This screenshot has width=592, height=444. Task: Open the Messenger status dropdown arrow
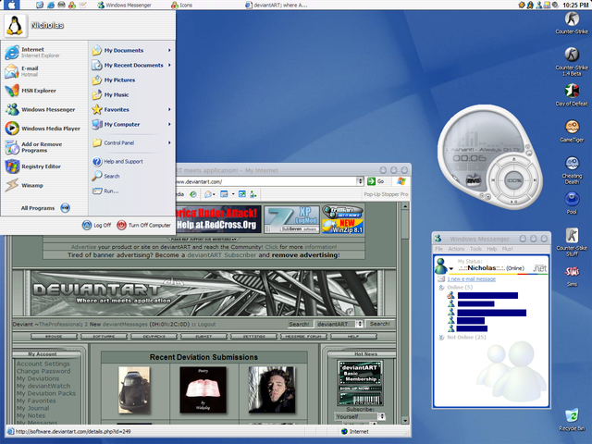[450, 269]
